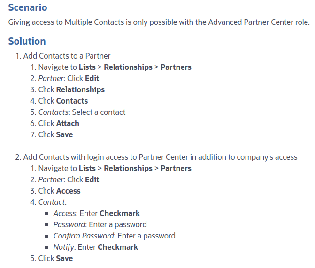Screen dimensions: 315x268
Task: Click the italic 'Contact:' step label
Action: (52, 202)
